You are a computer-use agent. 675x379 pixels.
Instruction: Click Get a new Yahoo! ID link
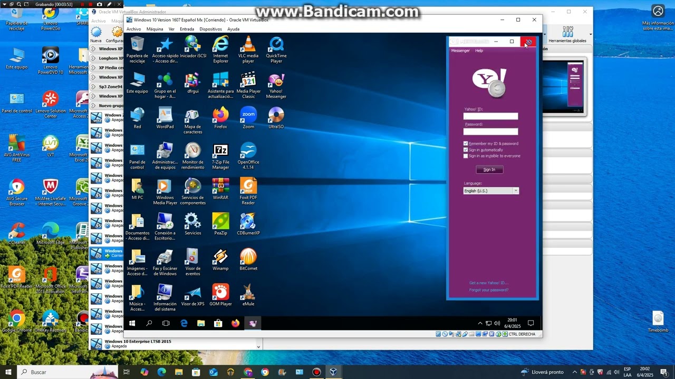pos(489,283)
